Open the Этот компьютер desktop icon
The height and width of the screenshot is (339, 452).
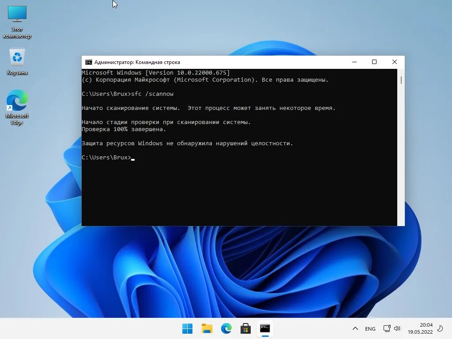click(x=17, y=22)
